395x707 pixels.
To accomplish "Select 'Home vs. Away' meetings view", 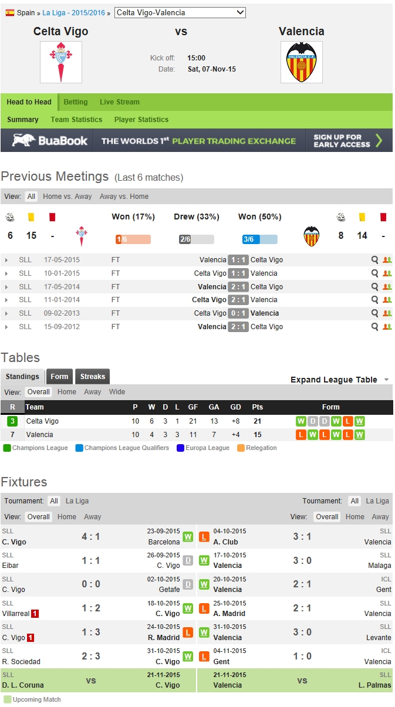I will 67,197.
